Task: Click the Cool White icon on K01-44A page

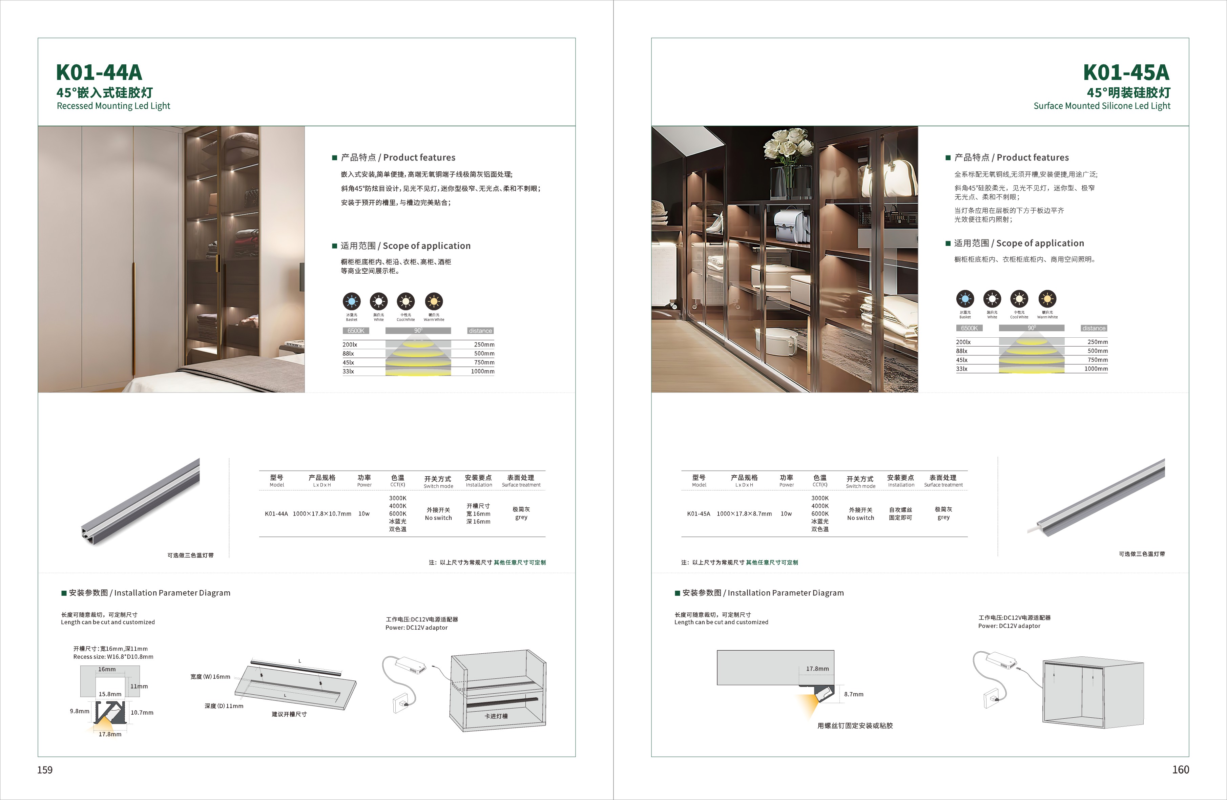Action: tap(406, 301)
